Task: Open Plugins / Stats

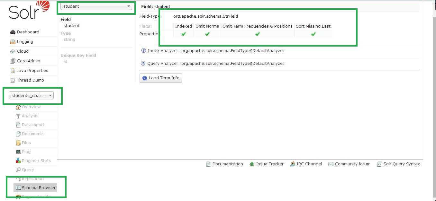Action: 36,161
